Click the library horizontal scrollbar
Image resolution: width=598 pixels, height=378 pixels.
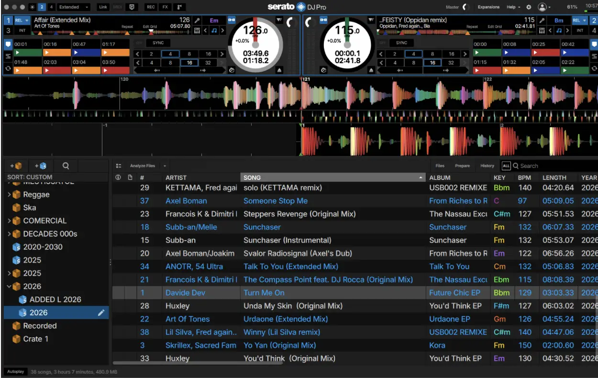pos(199,363)
